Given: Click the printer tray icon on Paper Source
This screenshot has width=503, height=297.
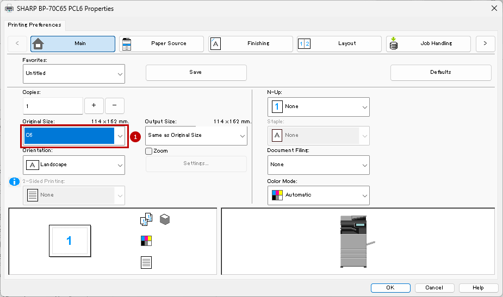Looking at the screenshot, I should tap(127, 44).
